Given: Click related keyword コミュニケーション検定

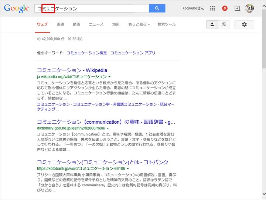Looking at the screenshot, I should click(x=87, y=53).
